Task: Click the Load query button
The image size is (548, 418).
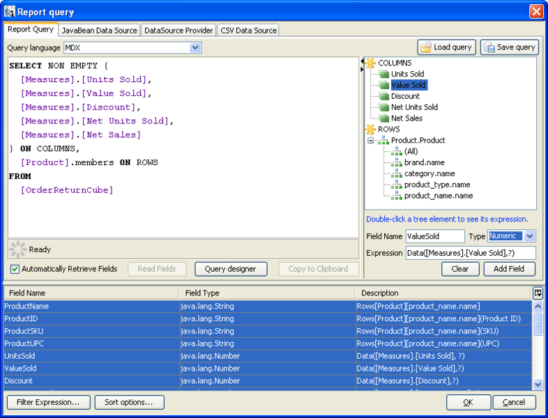Action: point(447,47)
